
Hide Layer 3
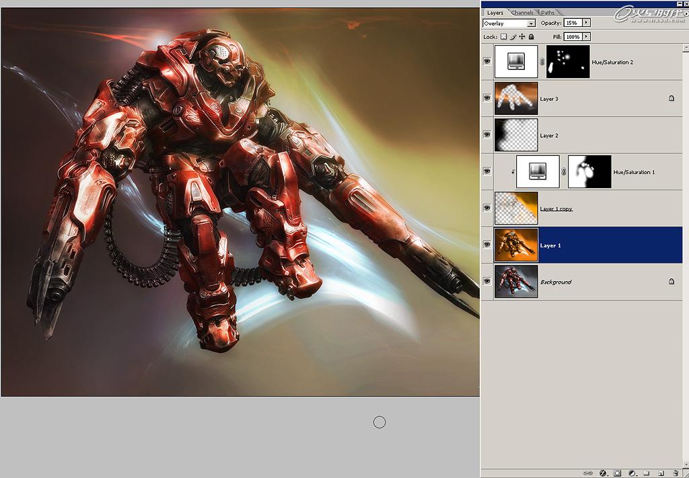(487, 98)
